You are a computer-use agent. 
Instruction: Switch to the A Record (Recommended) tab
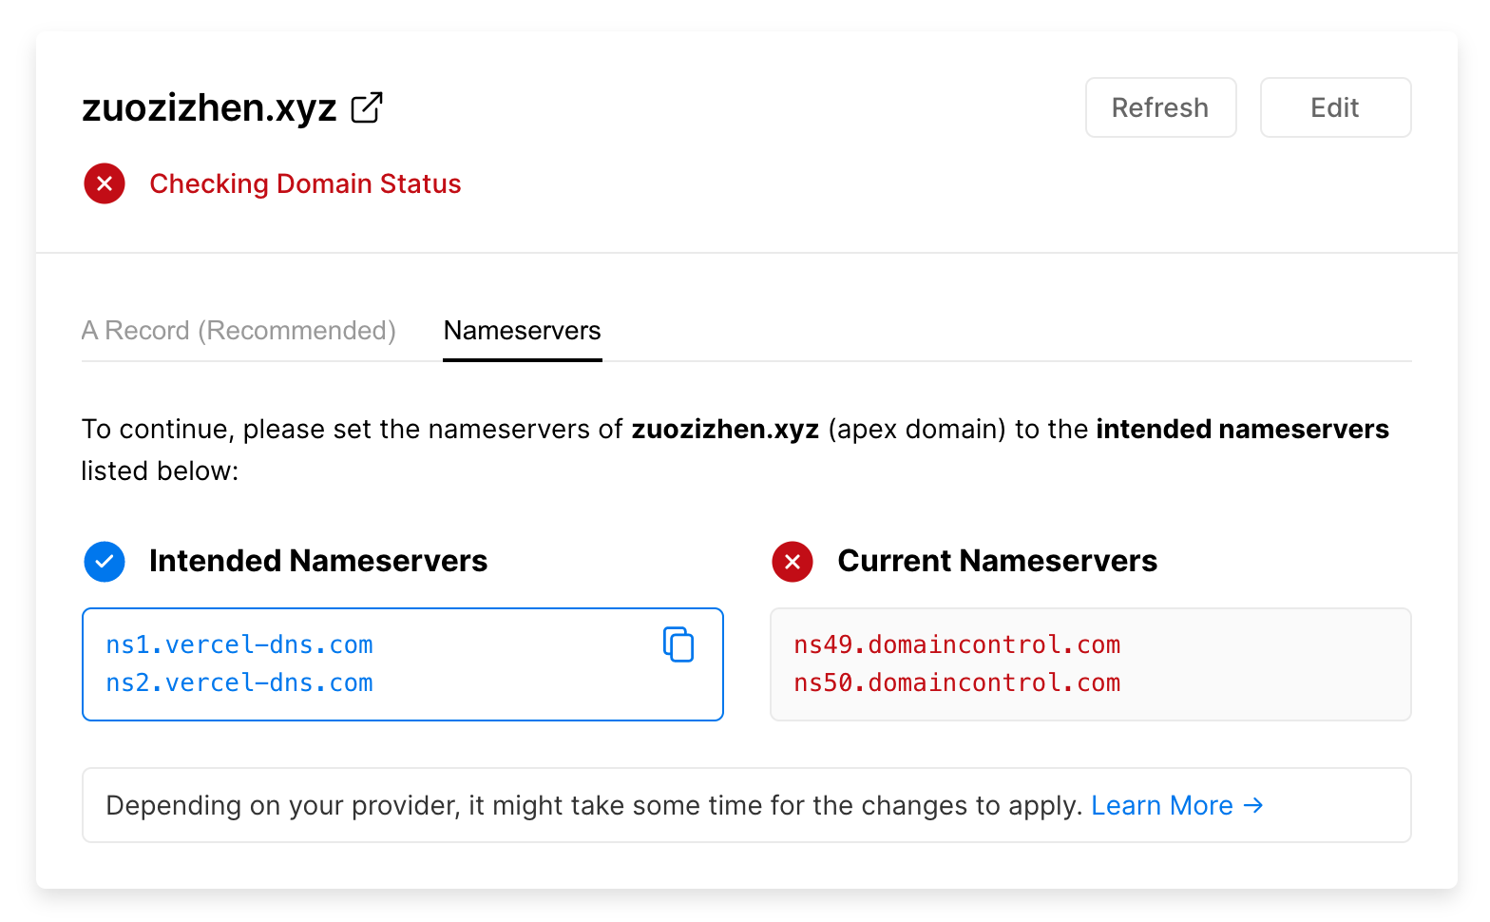[239, 331]
